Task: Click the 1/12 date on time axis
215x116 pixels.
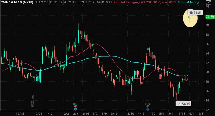Action: [49, 114]
